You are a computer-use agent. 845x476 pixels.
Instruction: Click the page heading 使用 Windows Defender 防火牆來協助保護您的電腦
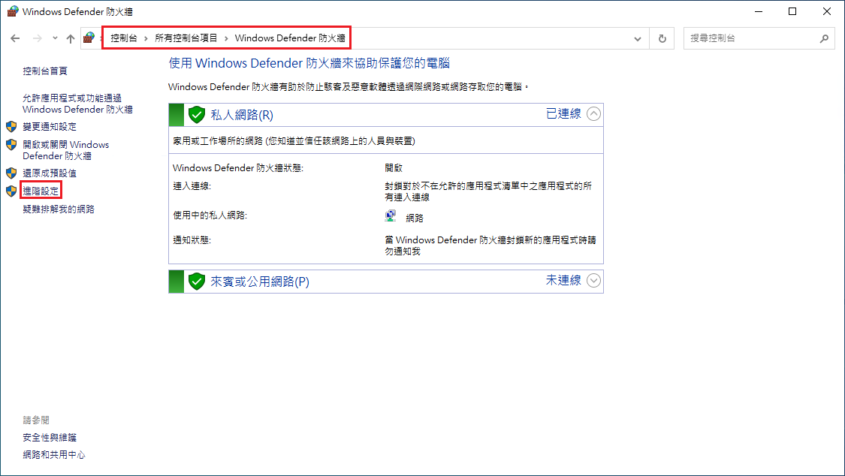(x=309, y=63)
